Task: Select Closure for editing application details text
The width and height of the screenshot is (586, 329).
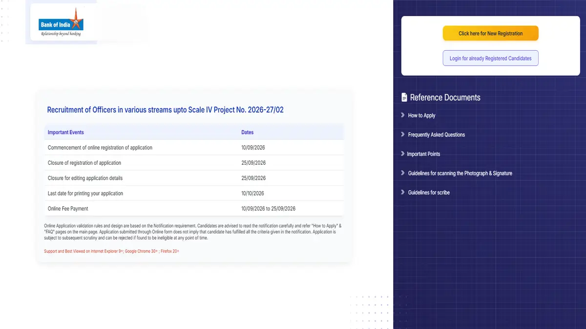Action: pyautogui.click(x=85, y=178)
